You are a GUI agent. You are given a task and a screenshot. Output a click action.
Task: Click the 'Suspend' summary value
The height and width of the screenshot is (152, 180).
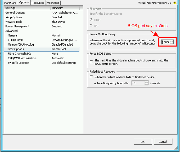57,26
